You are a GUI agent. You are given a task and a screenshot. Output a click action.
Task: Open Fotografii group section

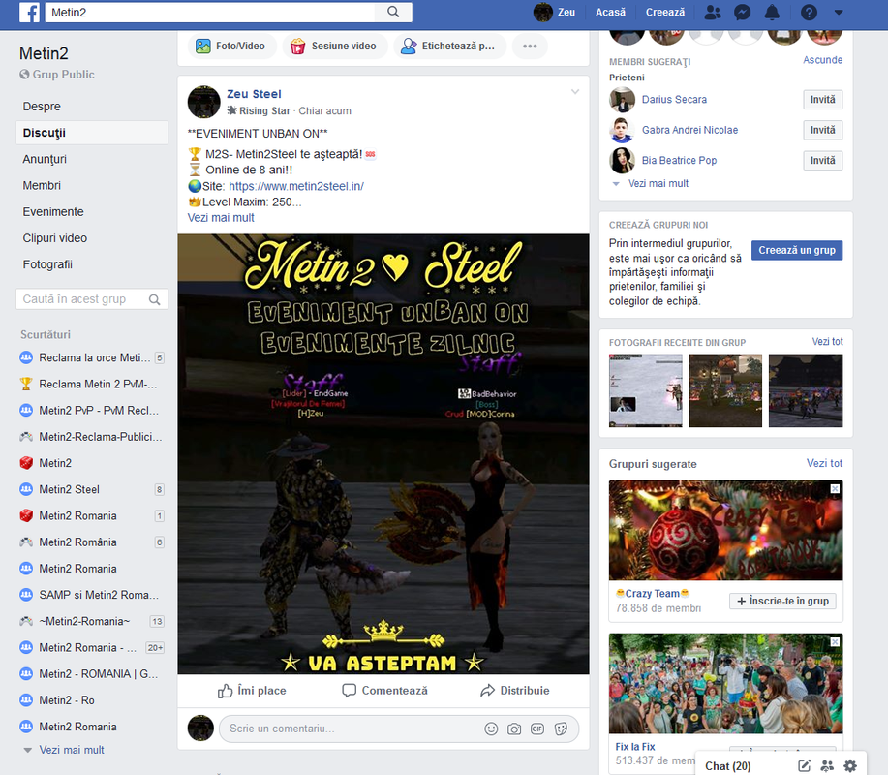(x=47, y=264)
